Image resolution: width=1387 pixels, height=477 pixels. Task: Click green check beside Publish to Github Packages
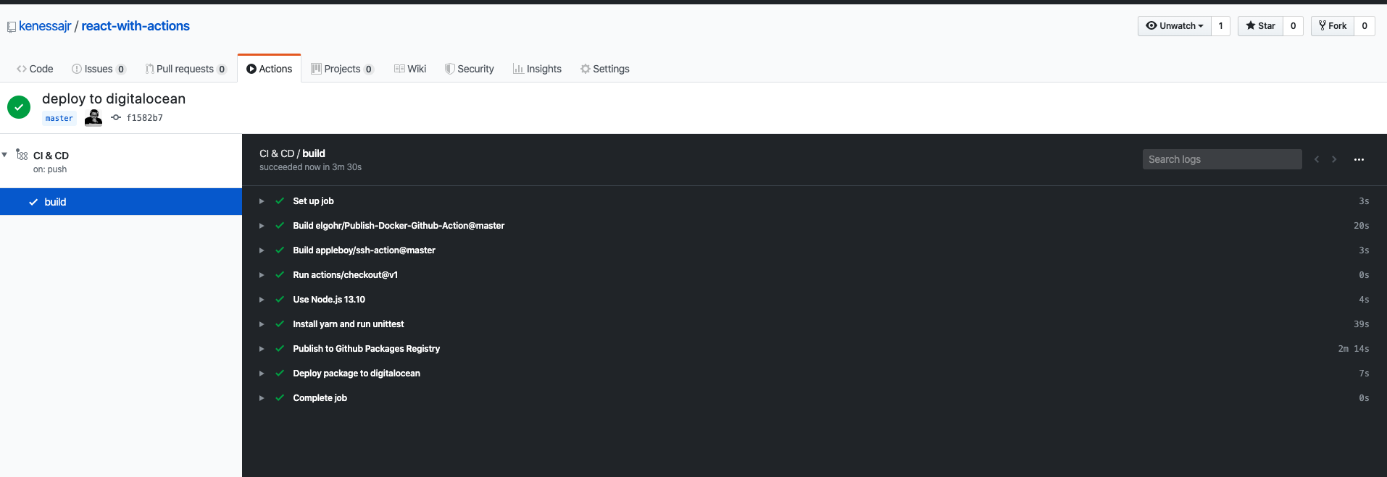280,349
